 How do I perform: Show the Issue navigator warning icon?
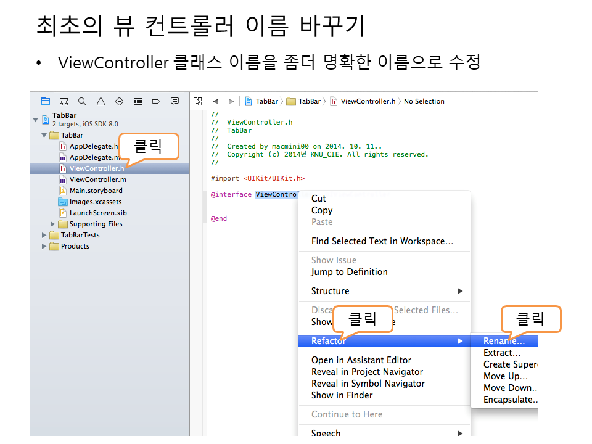(101, 101)
